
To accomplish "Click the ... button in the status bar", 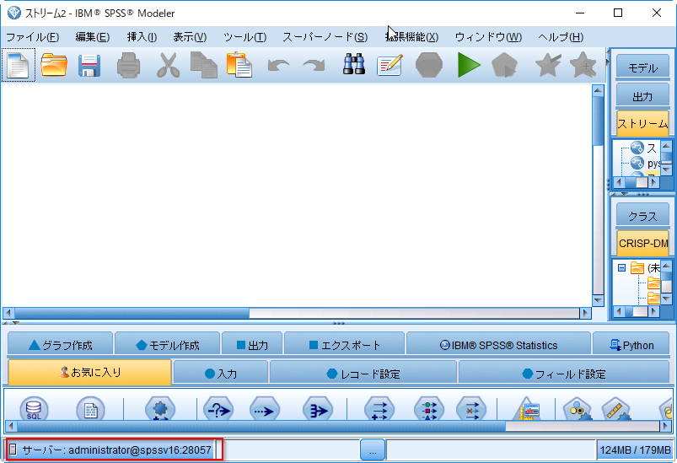I will tap(373, 450).
